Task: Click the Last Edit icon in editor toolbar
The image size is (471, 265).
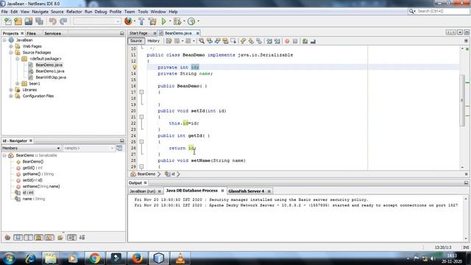Action: pyautogui.click(x=169, y=41)
